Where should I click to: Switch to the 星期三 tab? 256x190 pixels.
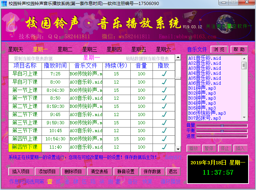(90, 50)
